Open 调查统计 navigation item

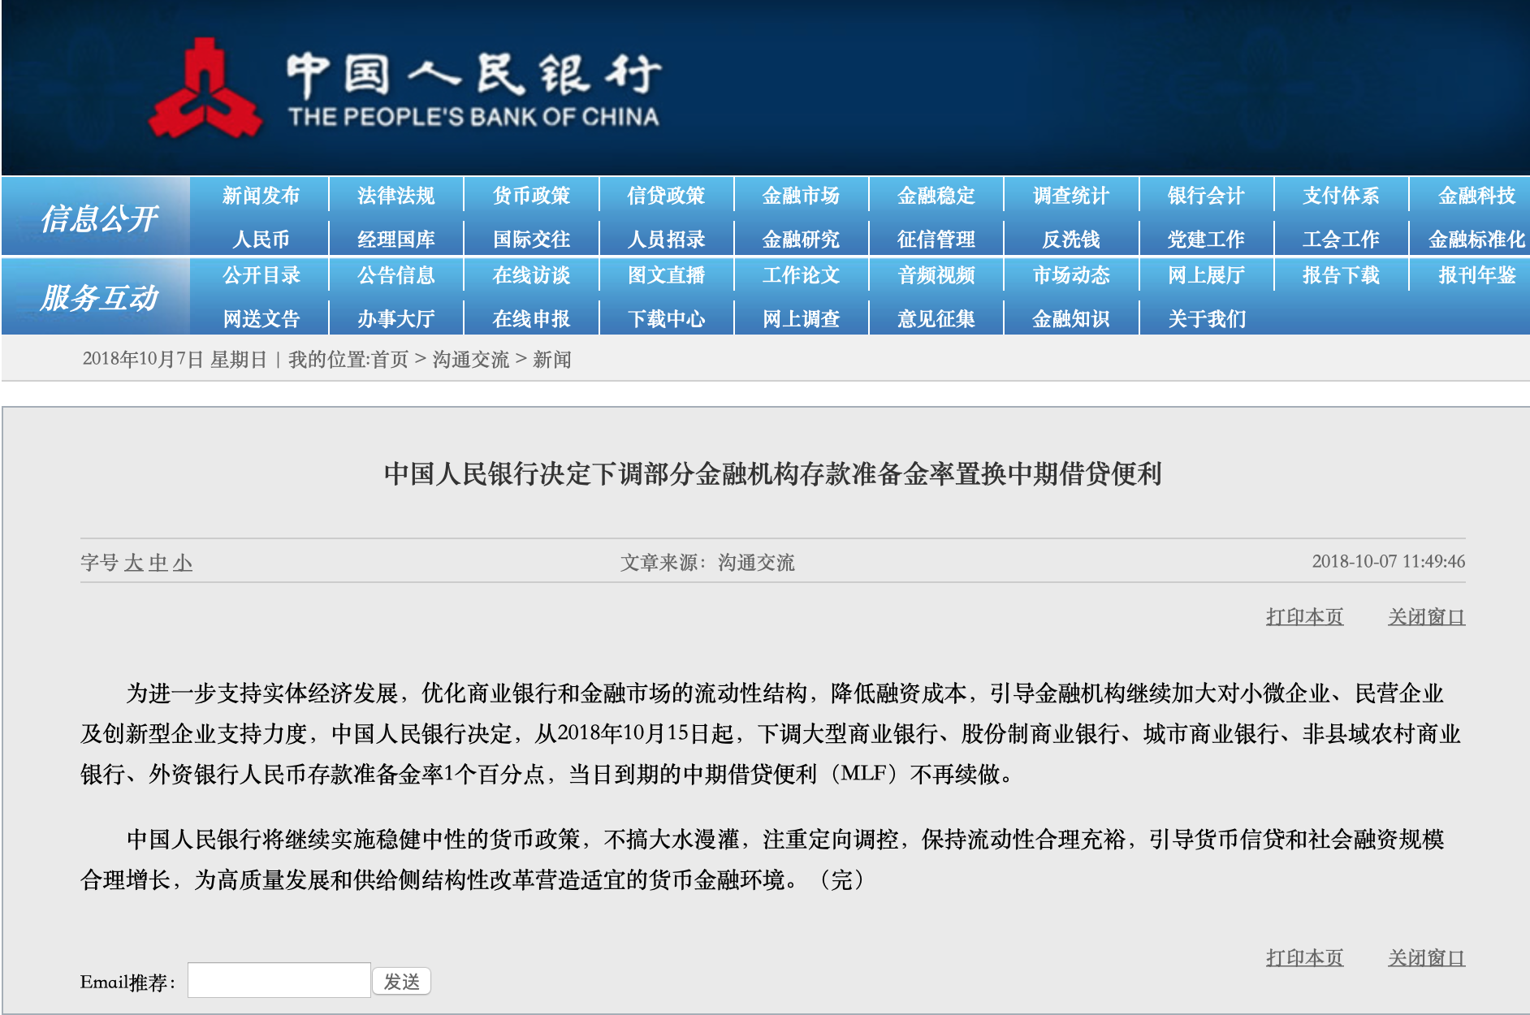(1071, 196)
